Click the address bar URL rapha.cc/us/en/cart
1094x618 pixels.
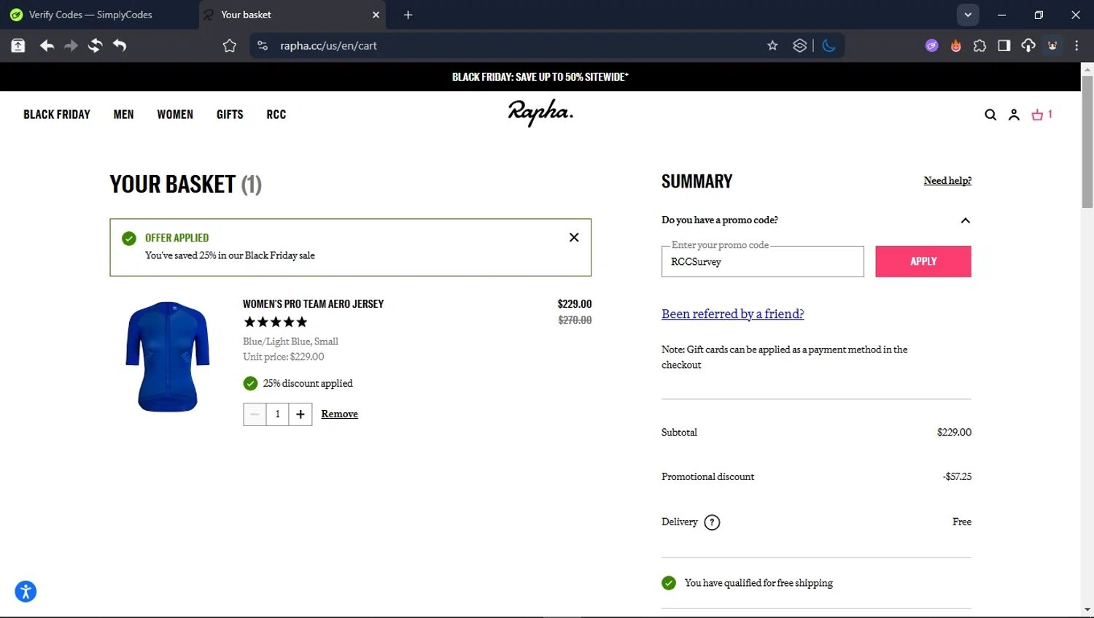(x=328, y=45)
